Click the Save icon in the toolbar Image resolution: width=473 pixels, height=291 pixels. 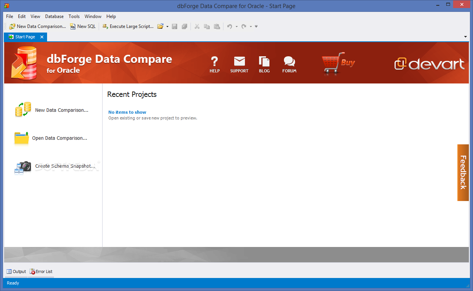[x=175, y=26]
